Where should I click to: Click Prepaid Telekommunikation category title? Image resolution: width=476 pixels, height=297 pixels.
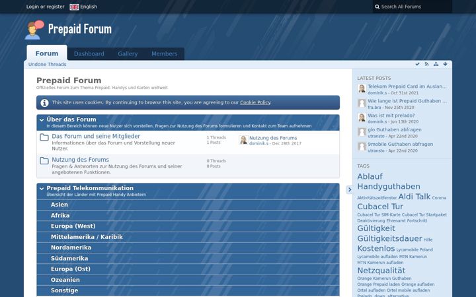(x=90, y=188)
